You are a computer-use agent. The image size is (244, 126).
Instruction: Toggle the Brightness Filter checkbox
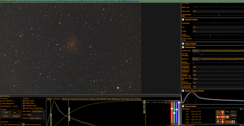pyautogui.click(x=24, y=106)
